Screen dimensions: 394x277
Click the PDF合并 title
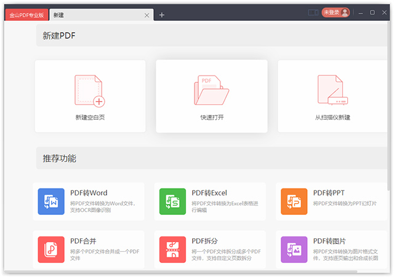tap(83, 241)
